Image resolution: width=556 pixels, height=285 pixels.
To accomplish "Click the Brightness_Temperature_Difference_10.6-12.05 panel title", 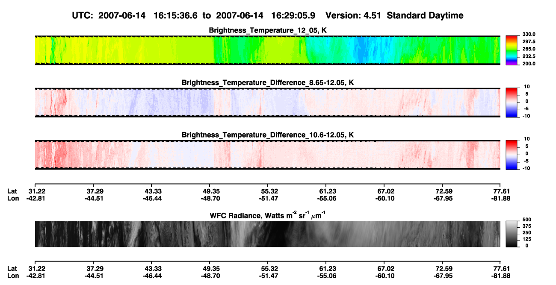I will (x=268, y=135).
